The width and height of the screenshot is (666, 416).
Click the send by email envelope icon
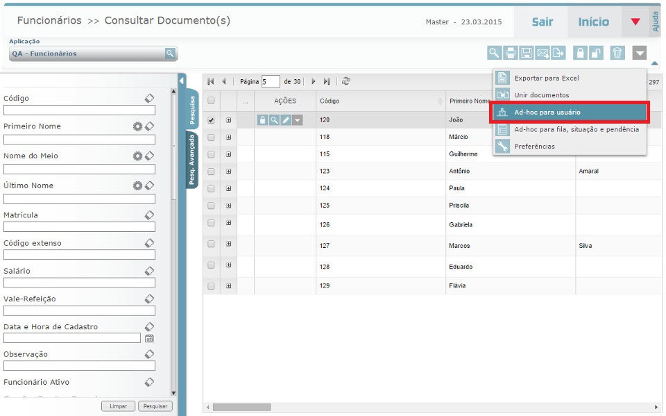(x=543, y=53)
